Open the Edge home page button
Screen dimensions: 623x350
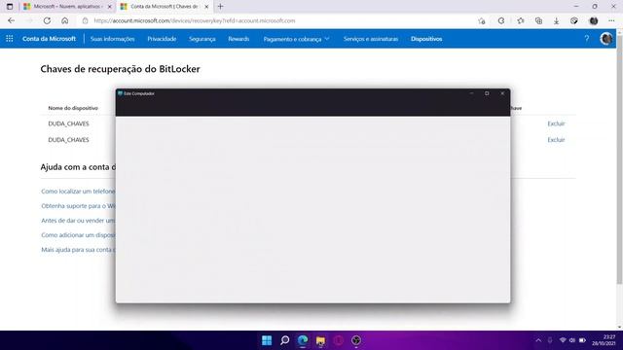click(x=65, y=20)
